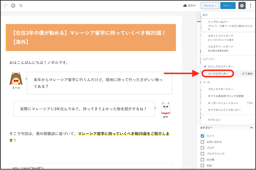Image resolution: width=256 pixels, height=170 pixels.
Task: Collapse the カテゴリー panel chevron
Action: 251,128
